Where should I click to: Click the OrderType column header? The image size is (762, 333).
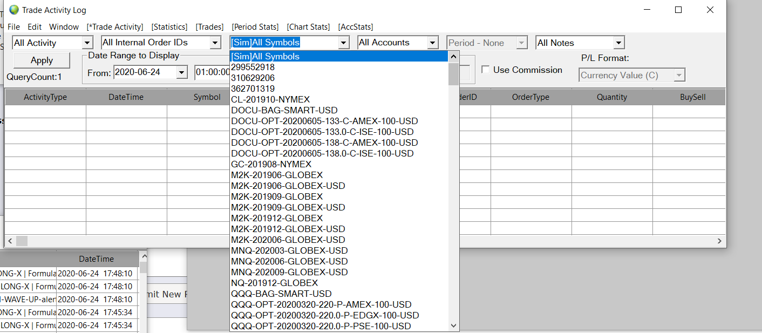click(531, 97)
